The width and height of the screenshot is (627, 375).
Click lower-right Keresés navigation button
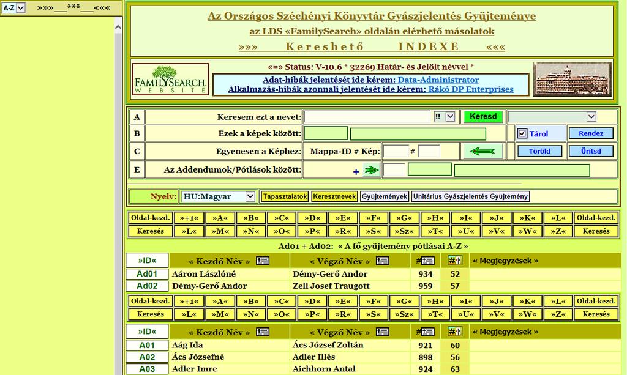(x=596, y=314)
